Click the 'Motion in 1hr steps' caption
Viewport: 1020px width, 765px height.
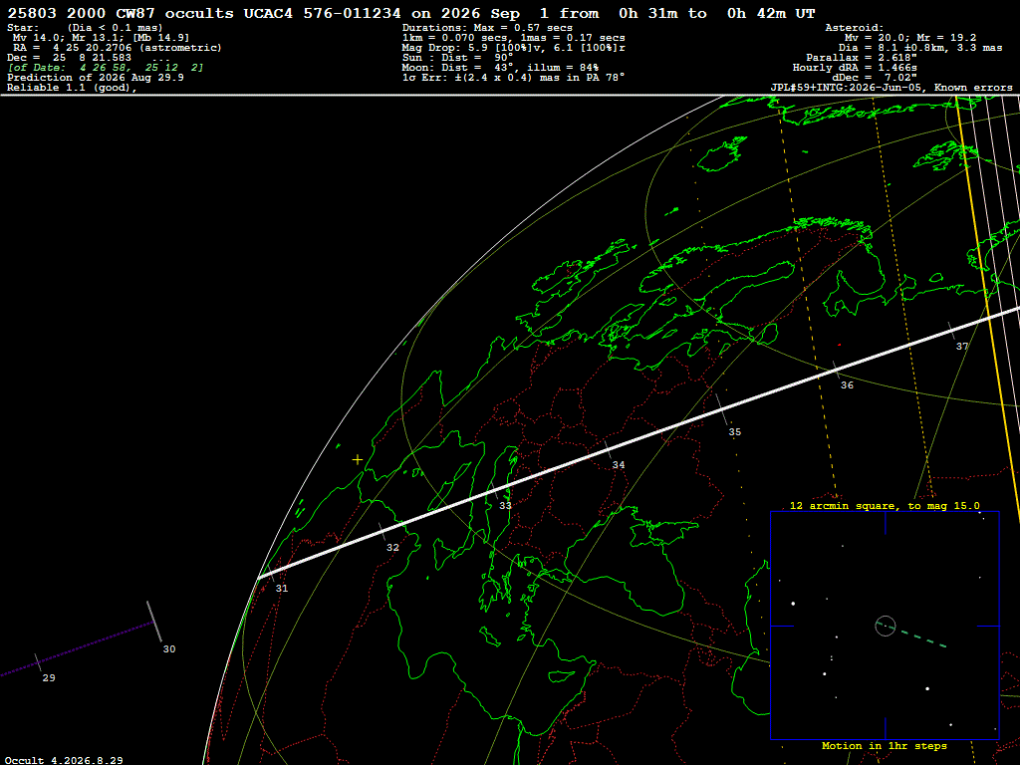pos(885,745)
